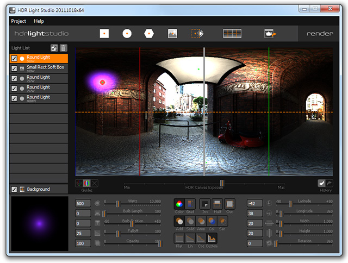Viewport: 348px width, 263px height.
Task: Add a round light from the toolbar
Action: pyautogui.click(x=127, y=34)
